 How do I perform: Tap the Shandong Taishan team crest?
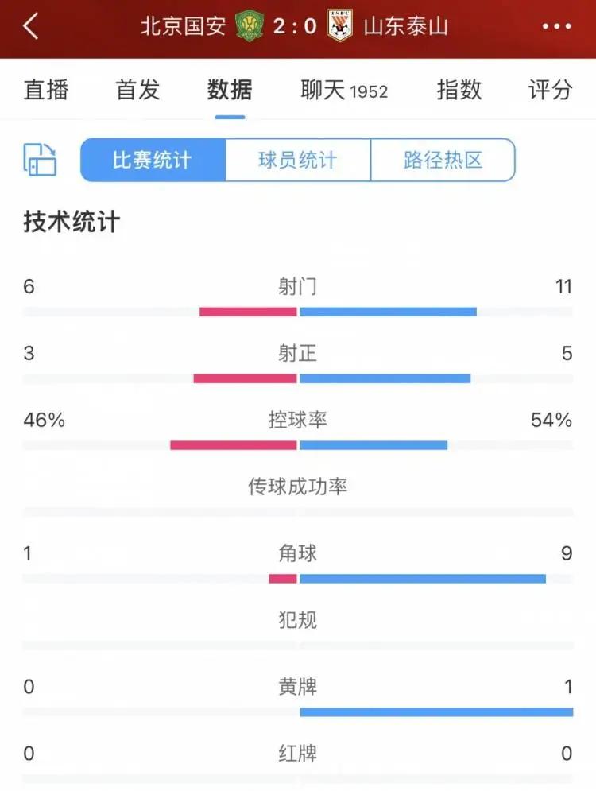[x=340, y=26]
